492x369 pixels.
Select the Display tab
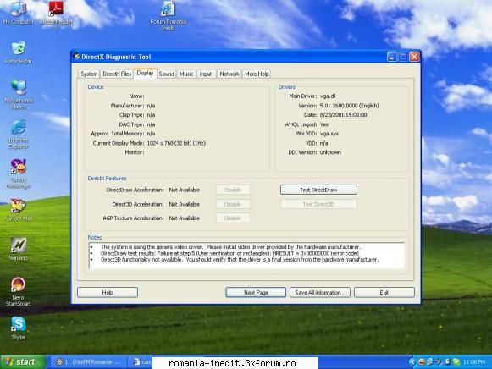pos(145,73)
